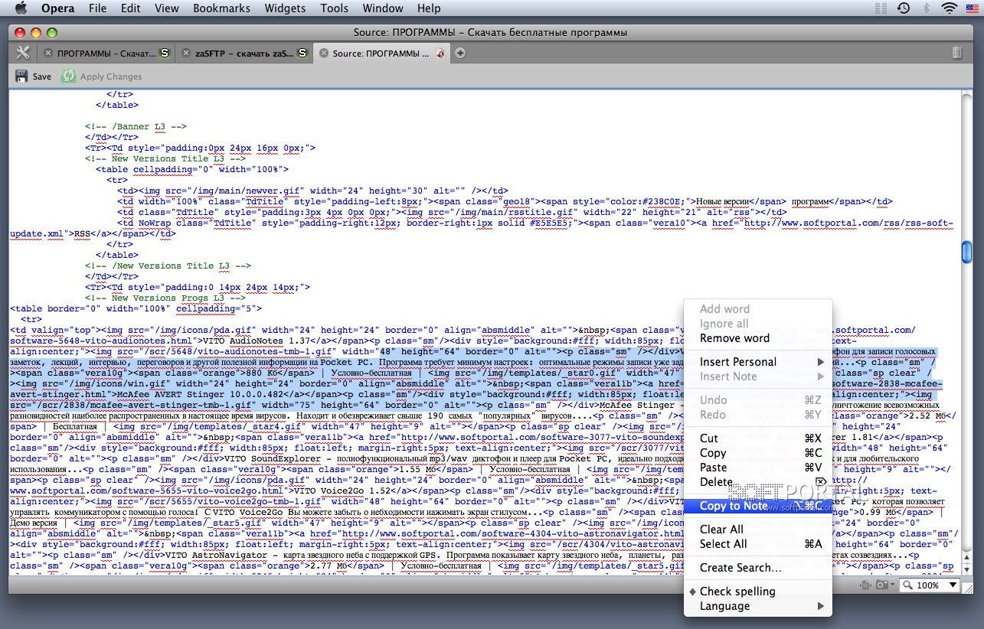Expand the Language submenu

coord(757,606)
